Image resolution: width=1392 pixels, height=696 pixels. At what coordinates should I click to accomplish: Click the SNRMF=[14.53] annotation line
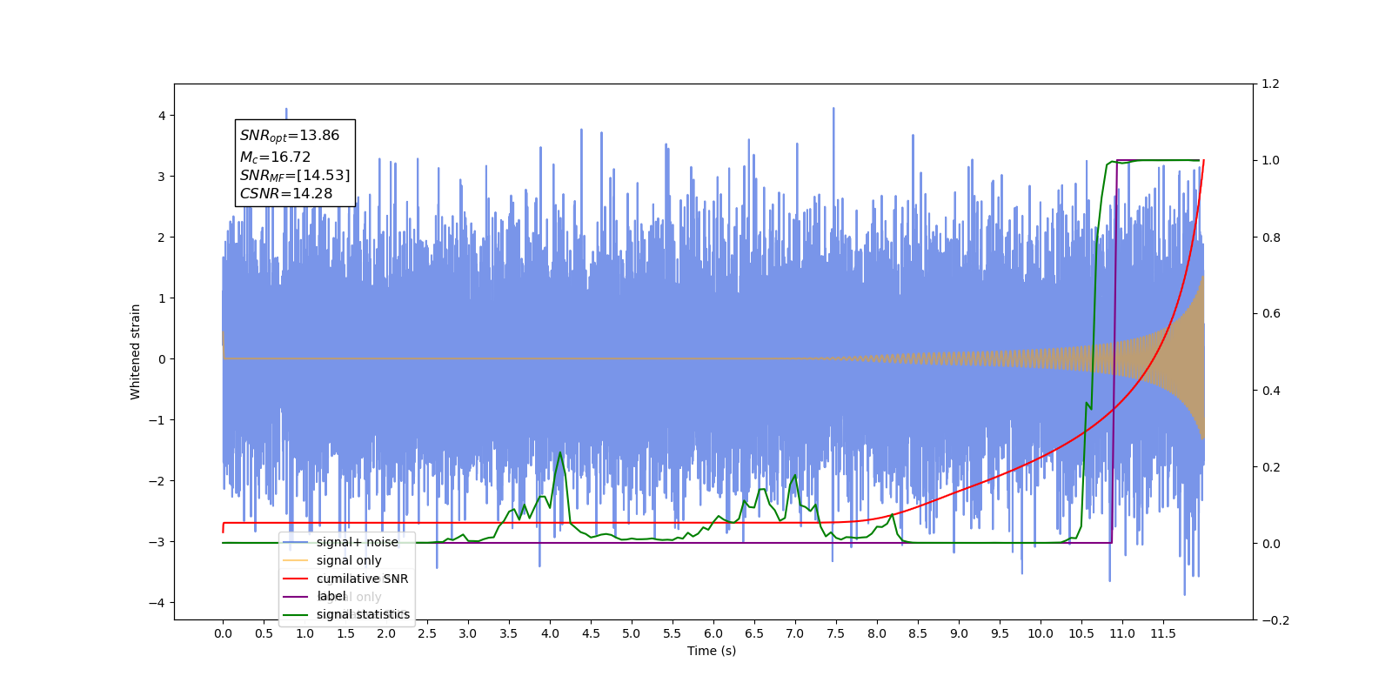(x=295, y=176)
